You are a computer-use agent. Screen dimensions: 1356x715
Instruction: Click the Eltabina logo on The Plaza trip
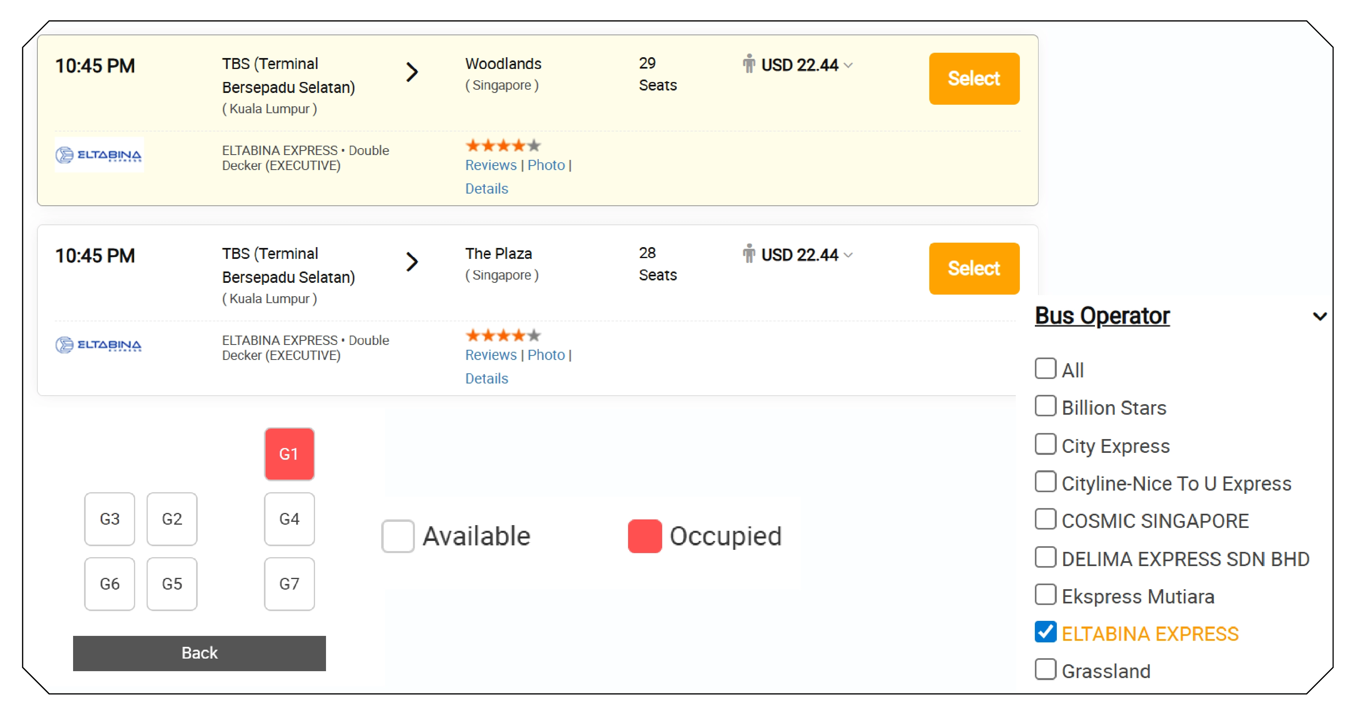[99, 345]
